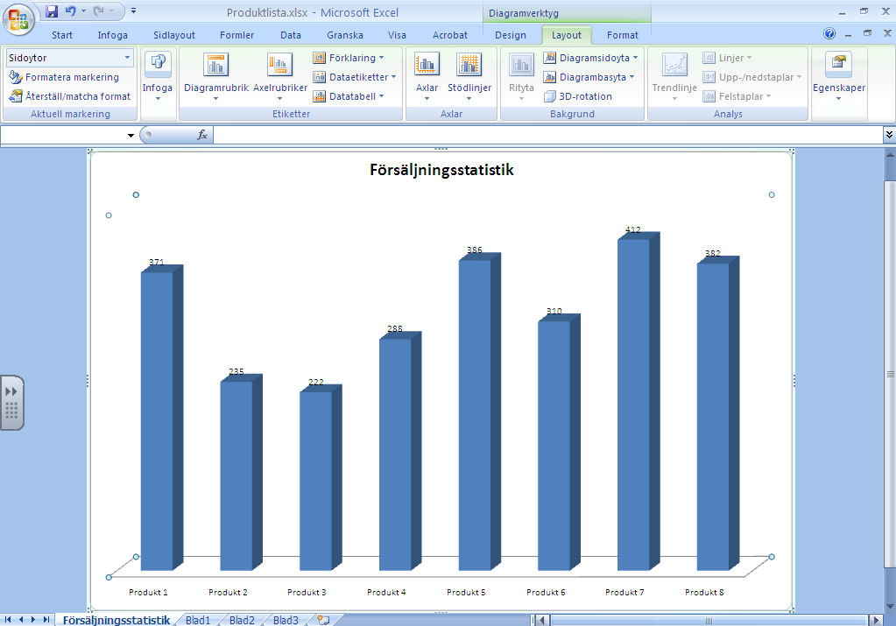The image size is (896, 626).
Task: Select the Försäljningsstatistik chart title
Action: 441,170
